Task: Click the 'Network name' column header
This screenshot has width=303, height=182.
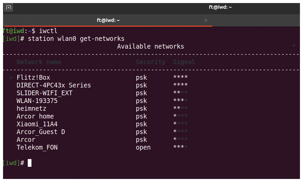Action: (39, 62)
